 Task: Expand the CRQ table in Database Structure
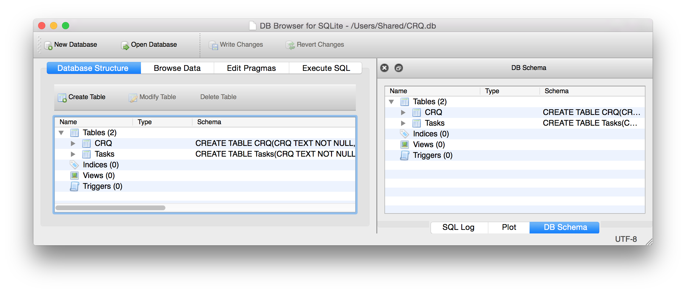click(73, 143)
